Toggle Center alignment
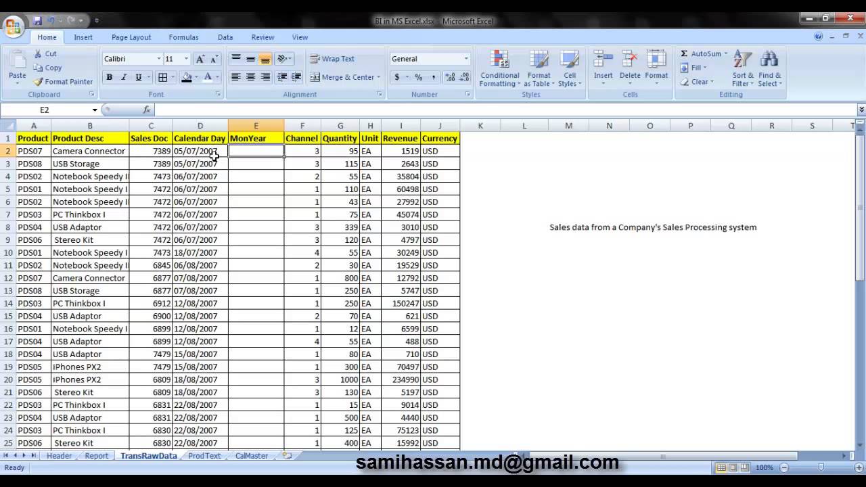Screen dimensions: 866x487 coord(250,77)
